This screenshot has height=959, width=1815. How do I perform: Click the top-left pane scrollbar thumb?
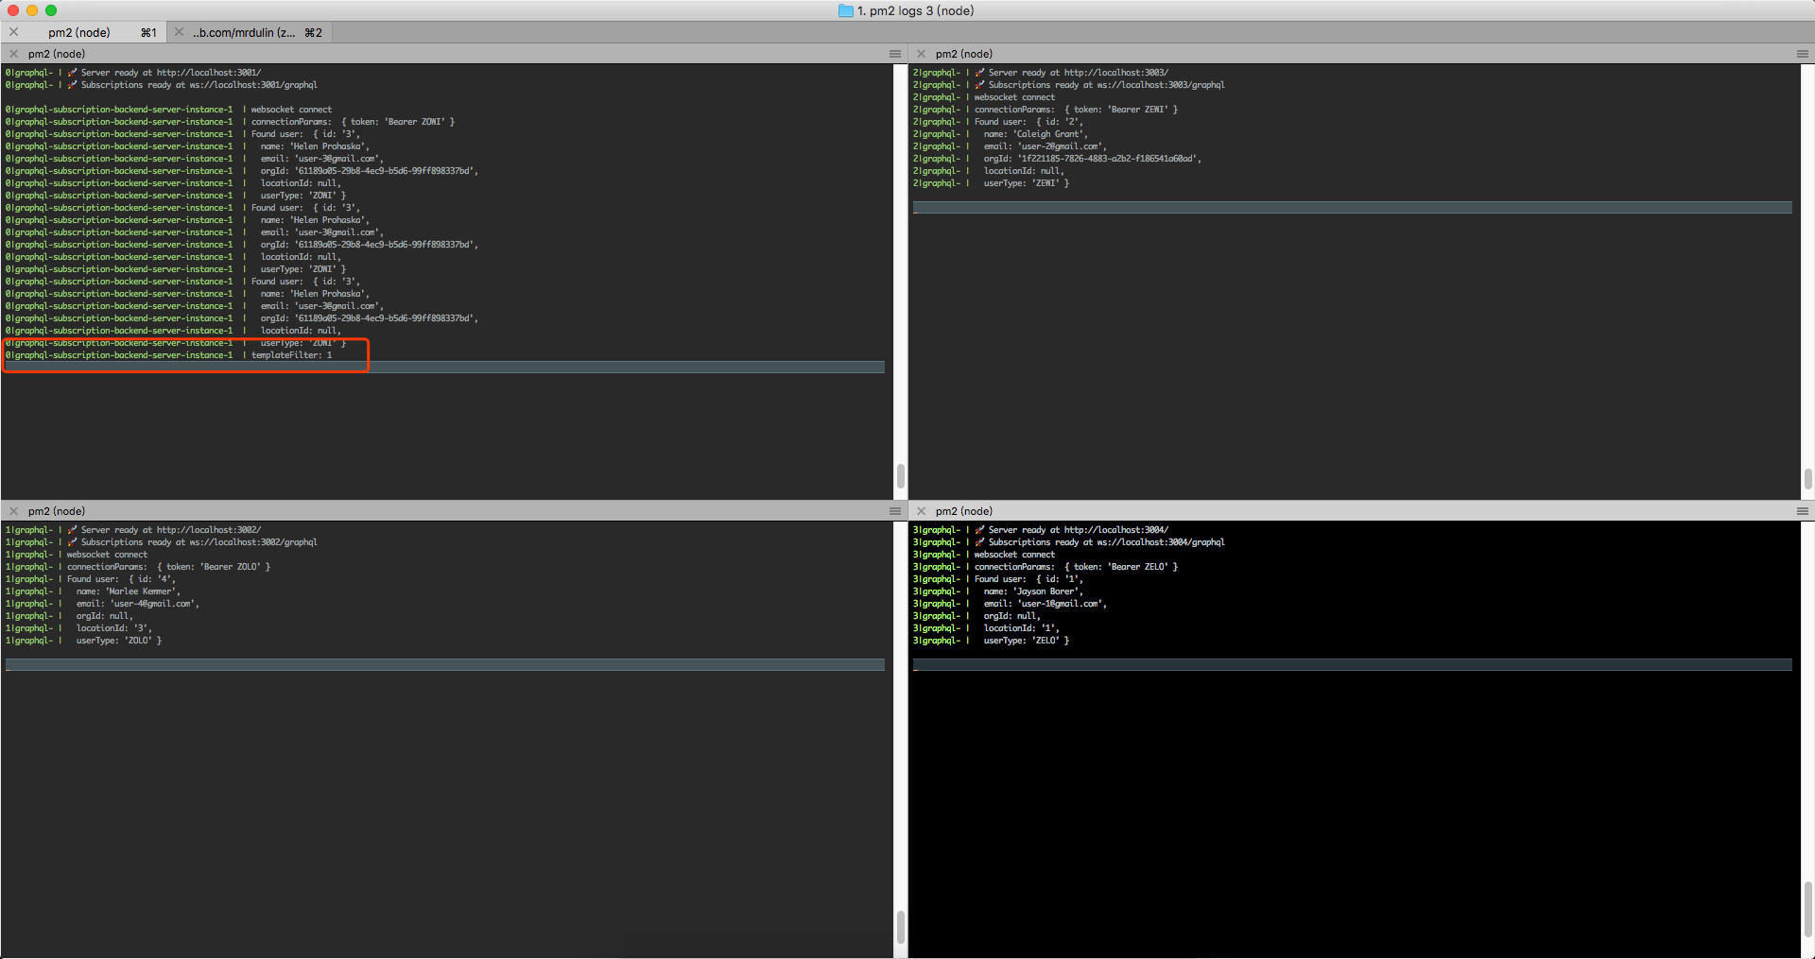pos(900,476)
